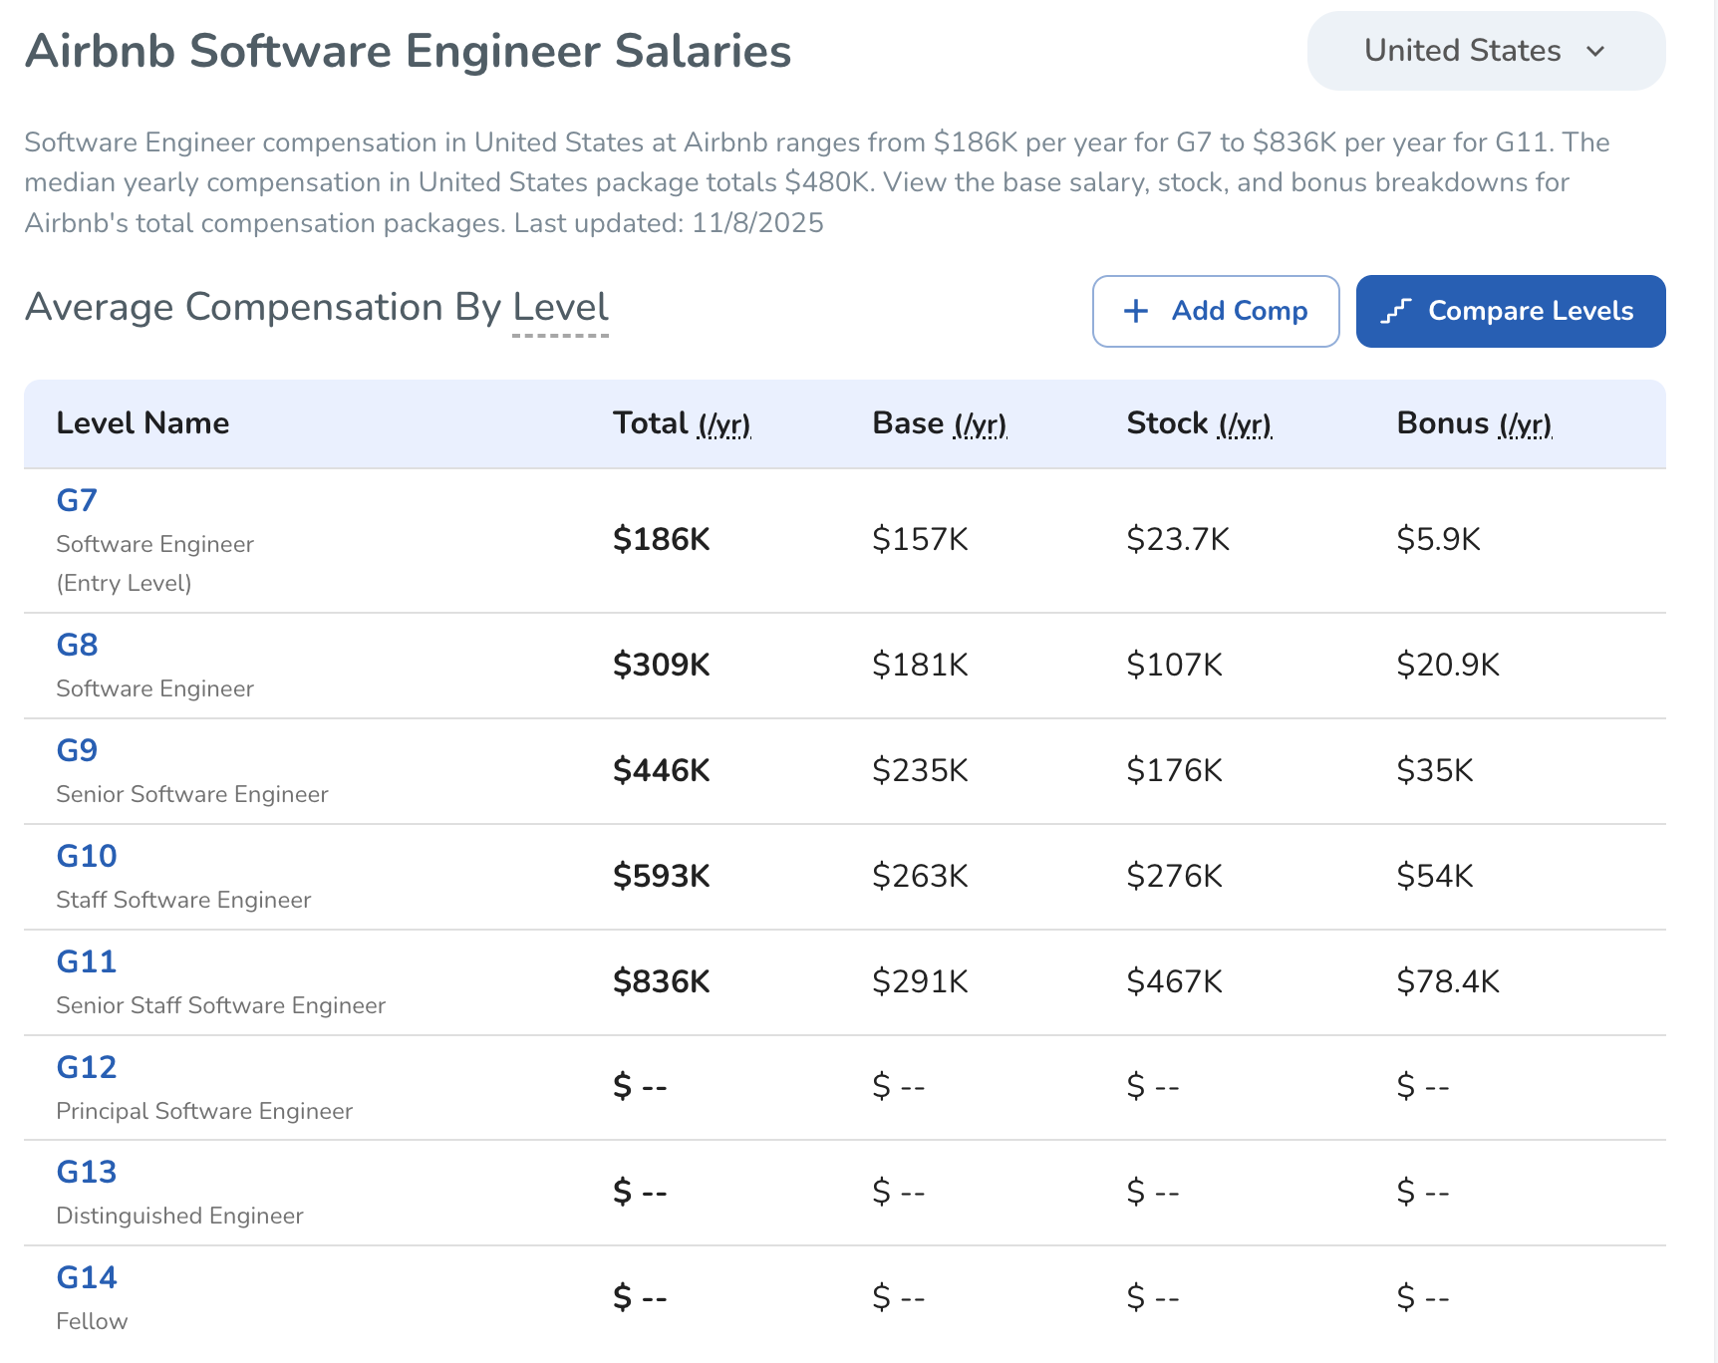The width and height of the screenshot is (1718, 1363).
Task: Open the United States country dropdown
Action: coord(1485,51)
